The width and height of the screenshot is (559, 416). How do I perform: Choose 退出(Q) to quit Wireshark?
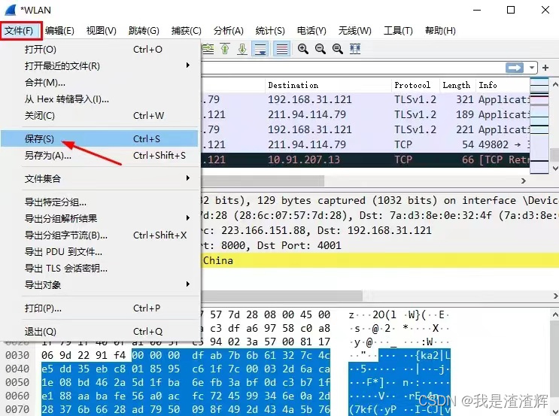click(99, 332)
